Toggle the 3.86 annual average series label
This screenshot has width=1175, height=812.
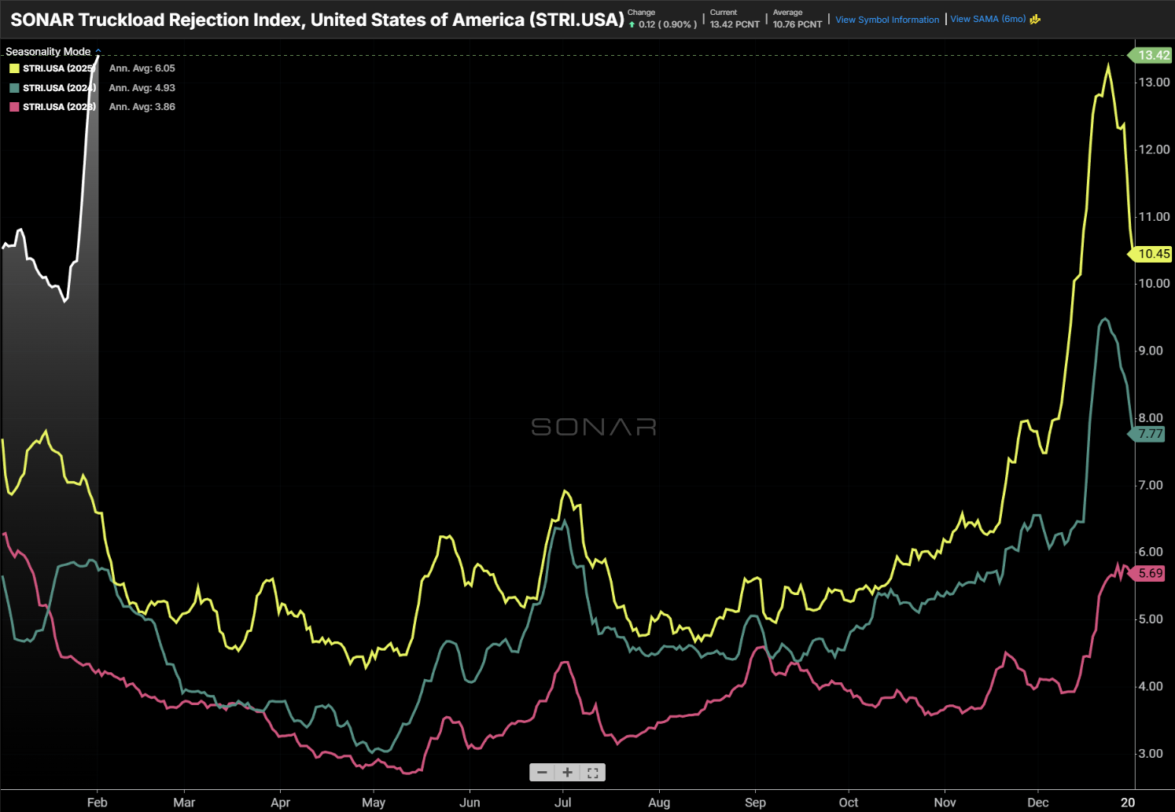142,107
